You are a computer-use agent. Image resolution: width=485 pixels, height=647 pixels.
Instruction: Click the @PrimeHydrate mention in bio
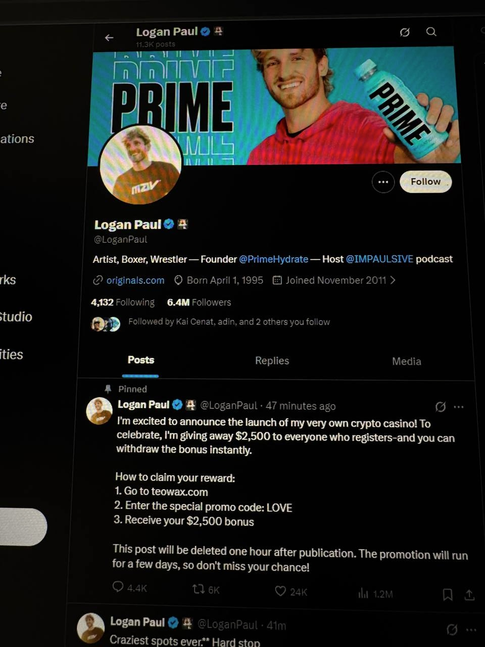click(273, 259)
